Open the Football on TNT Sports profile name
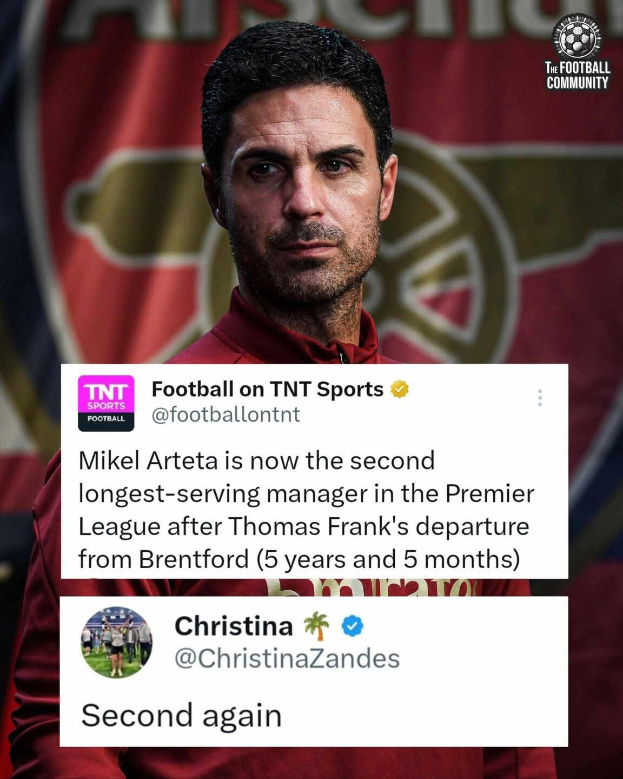The height and width of the screenshot is (779, 623). 267,389
